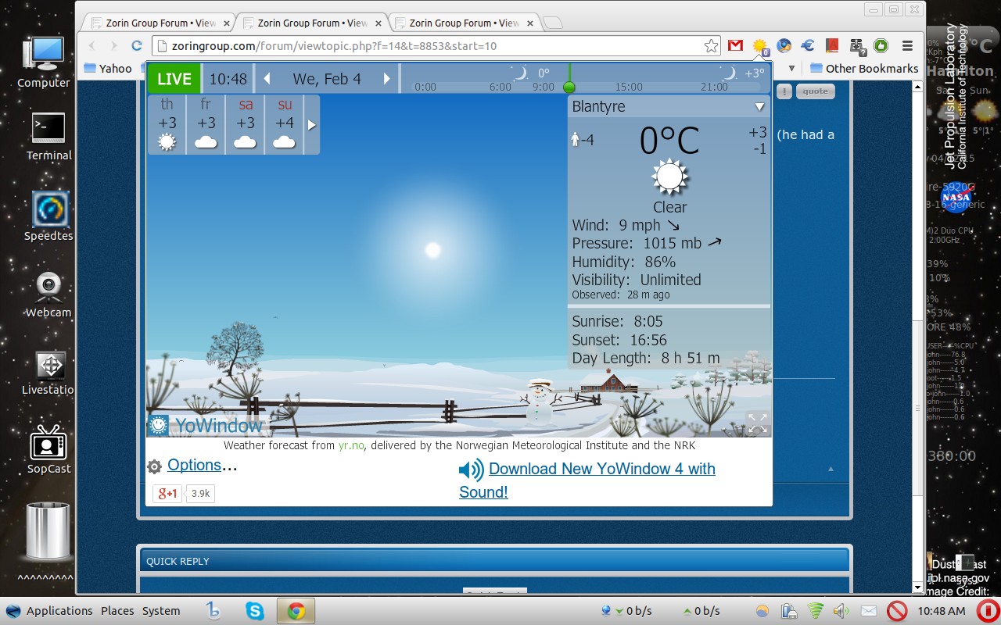The image size is (1001, 625).
Task: Bookmark this page with the star icon
Action: click(x=711, y=46)
